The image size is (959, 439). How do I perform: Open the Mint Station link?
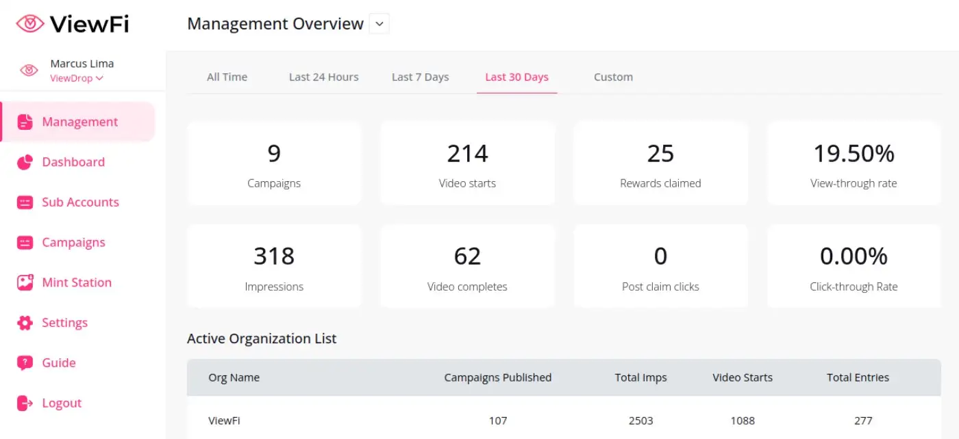77,282
